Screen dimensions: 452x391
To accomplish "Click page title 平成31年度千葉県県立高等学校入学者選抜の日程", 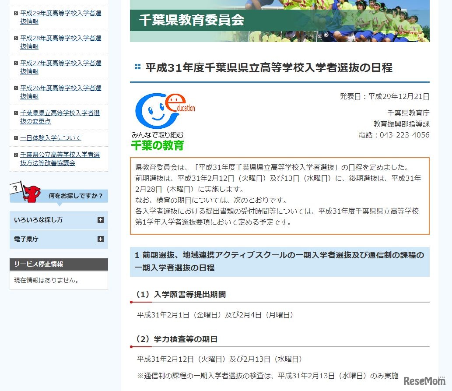I will click(x=269, y=67).
